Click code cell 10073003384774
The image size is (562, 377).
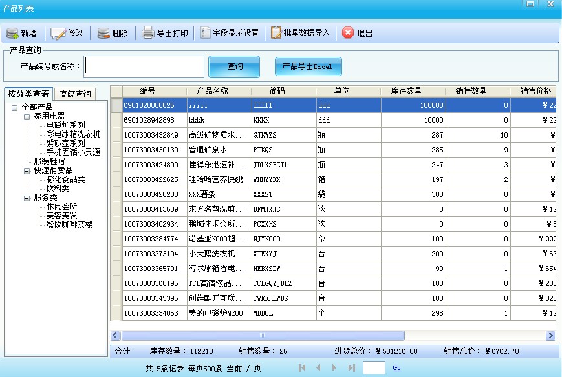click(x=155, y=239)
